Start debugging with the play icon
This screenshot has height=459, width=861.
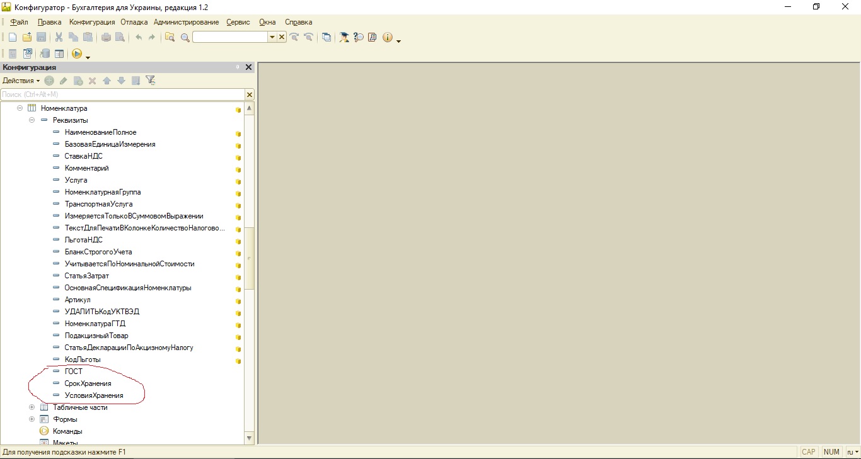click(77, 54)
